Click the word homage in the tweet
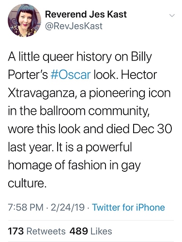182x242 pixels. pos(30,166)
